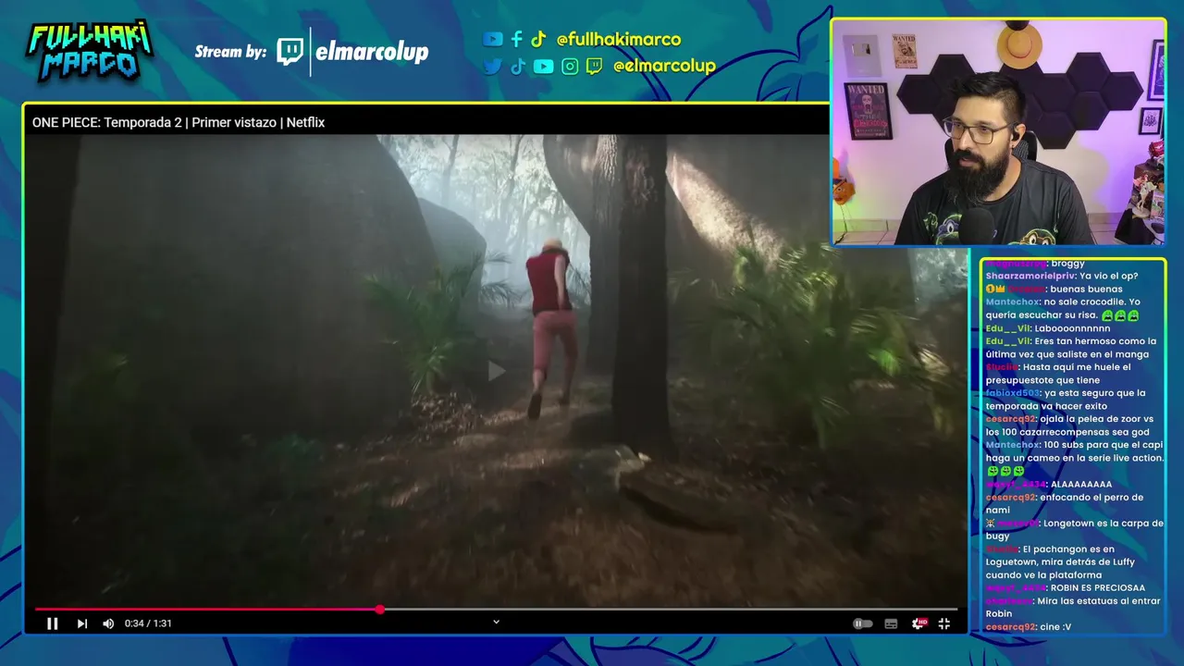The height and width of the screenshot is (666, 1184).
Task: Click the small Twitch icon before @elmarcolup
Action: tap(595, 66)
